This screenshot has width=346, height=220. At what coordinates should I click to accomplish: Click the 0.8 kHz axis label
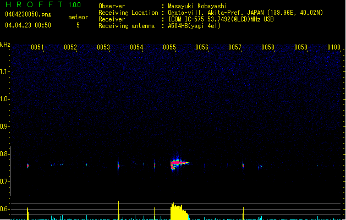[4, 154]
